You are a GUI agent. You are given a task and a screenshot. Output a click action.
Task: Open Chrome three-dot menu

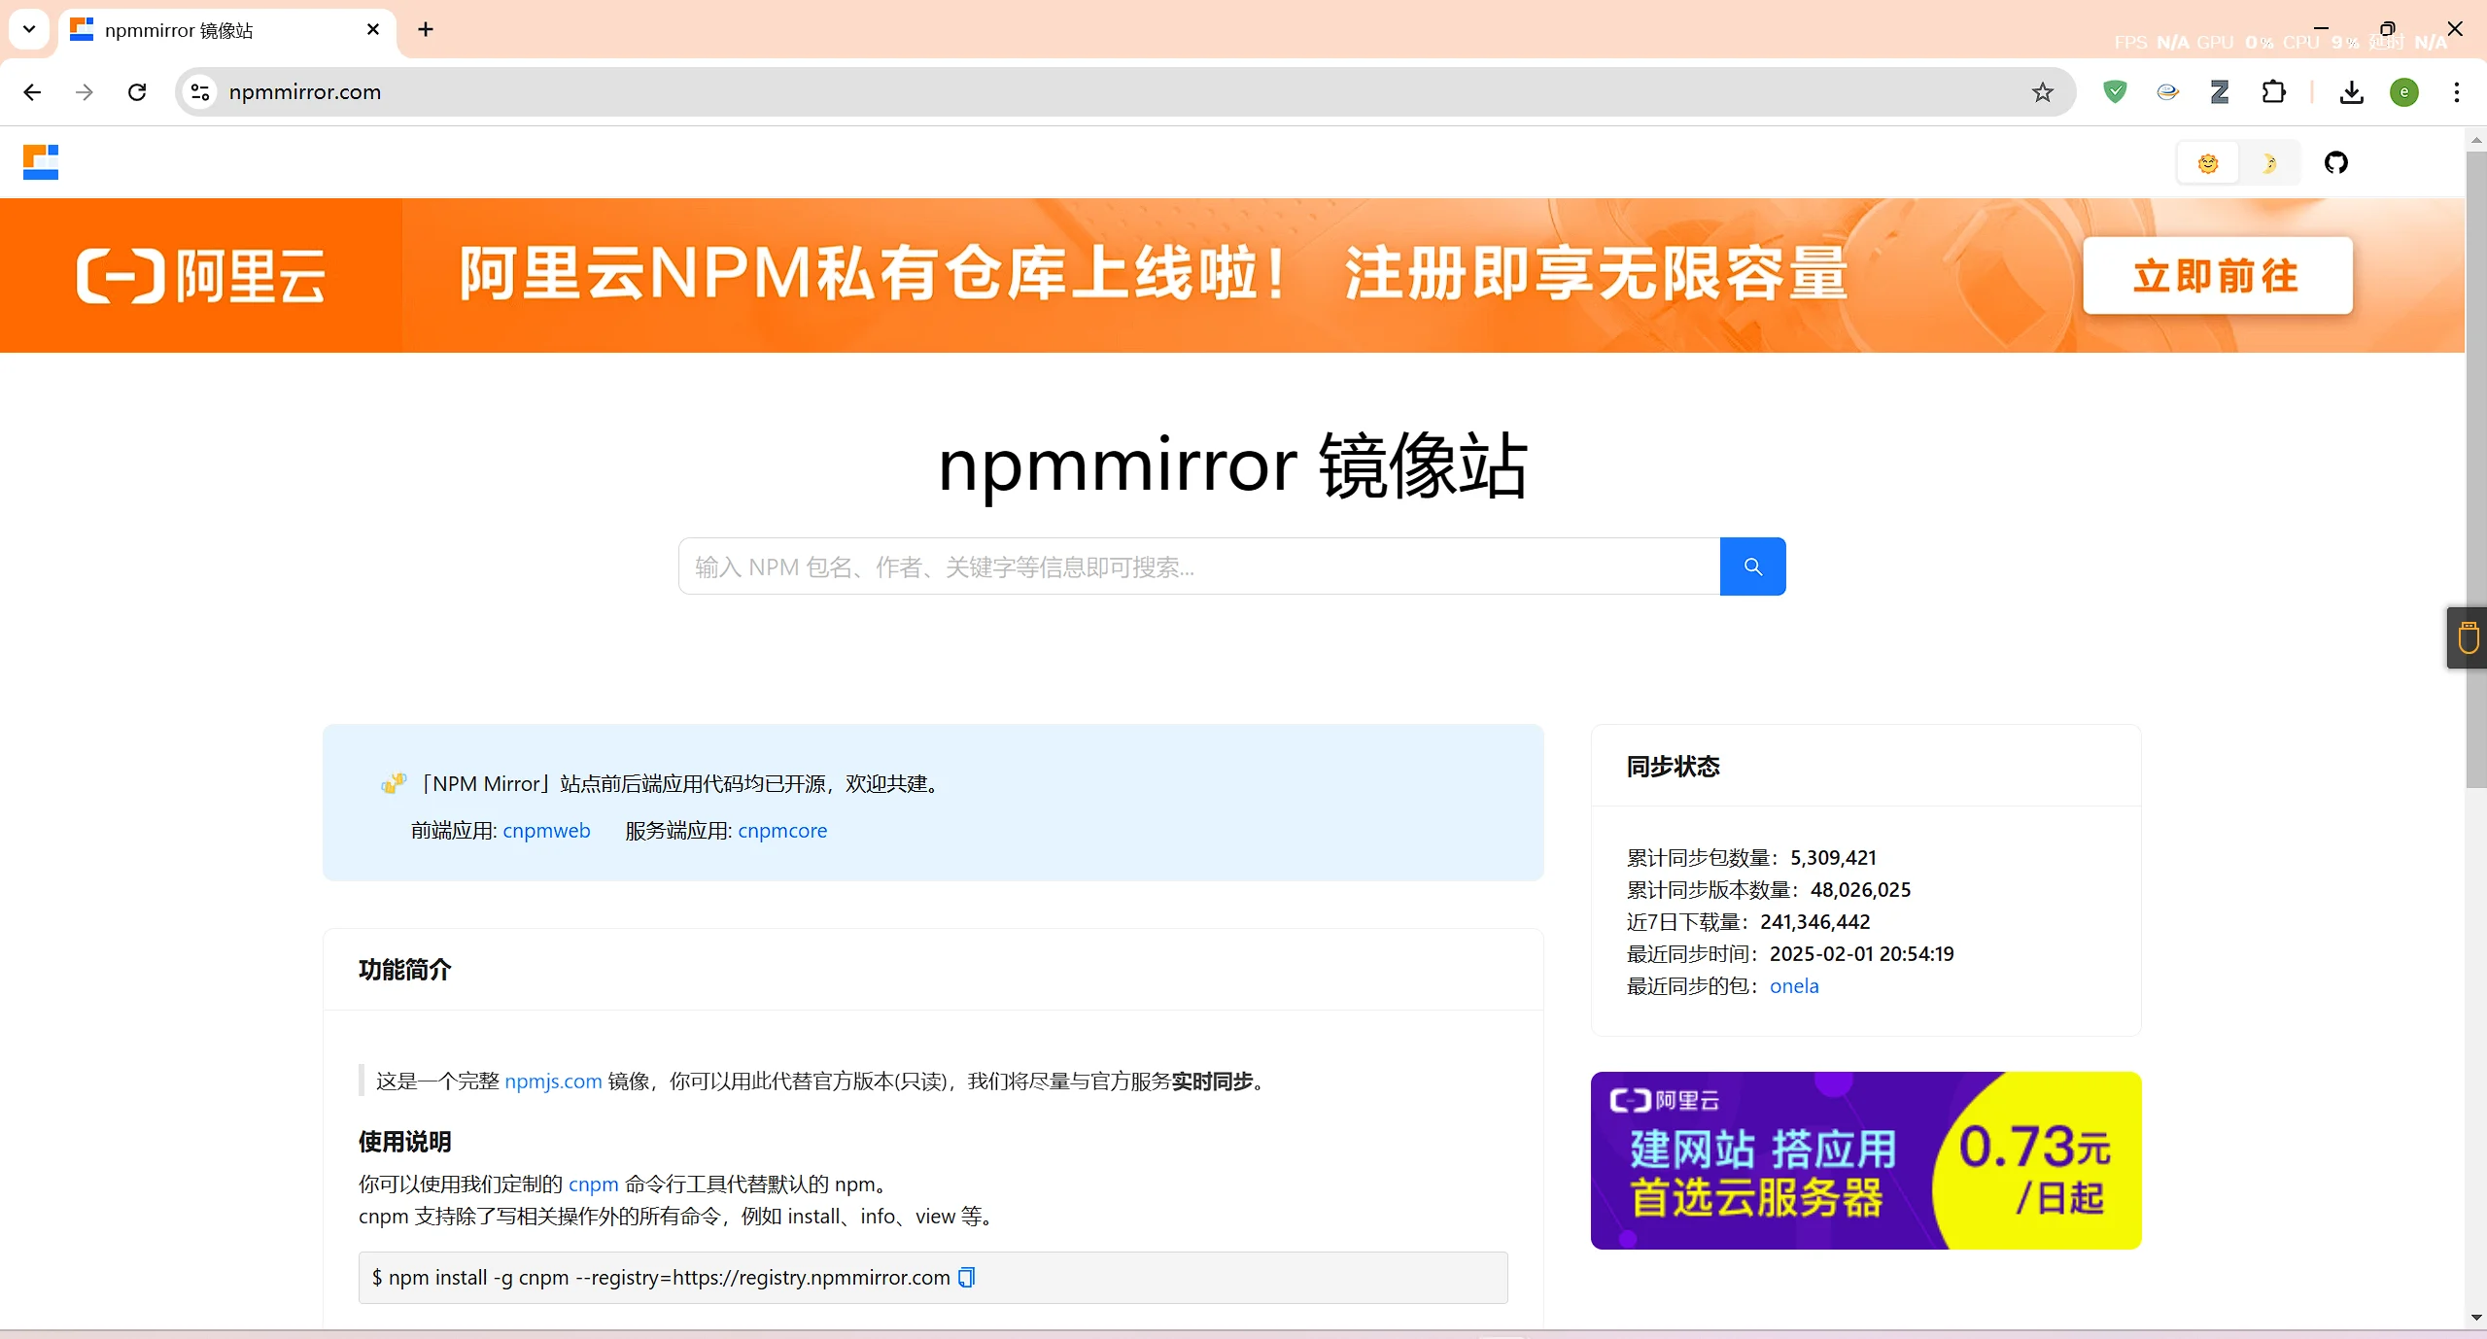pos(2456,92)
